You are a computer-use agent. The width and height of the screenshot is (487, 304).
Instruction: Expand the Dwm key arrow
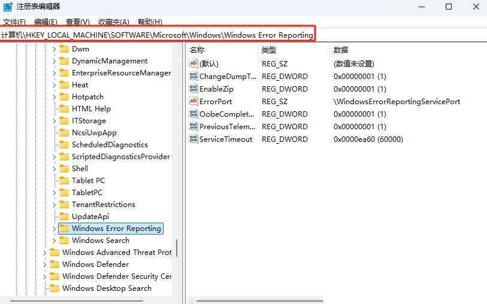pos(55,48)
